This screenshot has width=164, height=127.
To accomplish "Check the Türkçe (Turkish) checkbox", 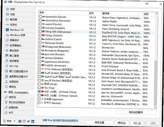I will [x=40, y=35].
